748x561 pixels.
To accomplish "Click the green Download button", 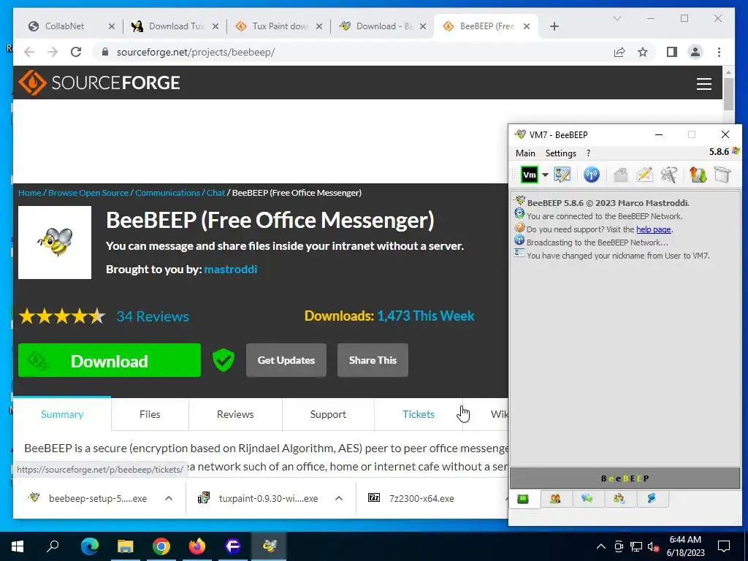I will coord(110,361).
